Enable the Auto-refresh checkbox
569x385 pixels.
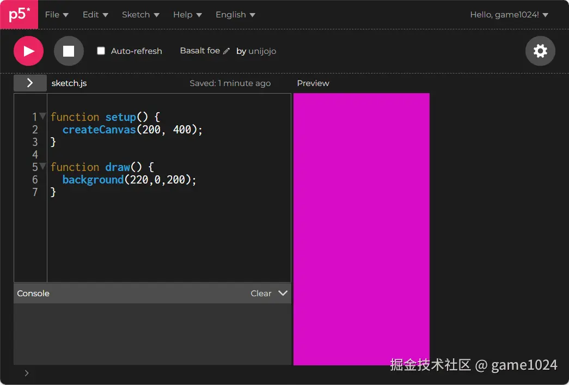click(101, 51)
